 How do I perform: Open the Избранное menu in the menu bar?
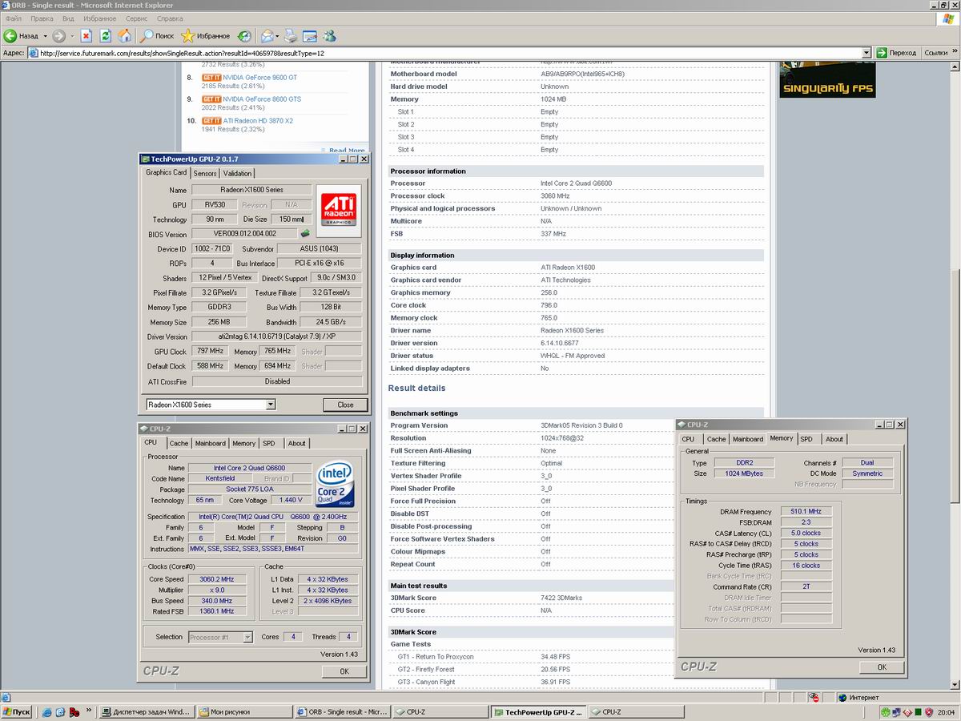coord(100,18)
